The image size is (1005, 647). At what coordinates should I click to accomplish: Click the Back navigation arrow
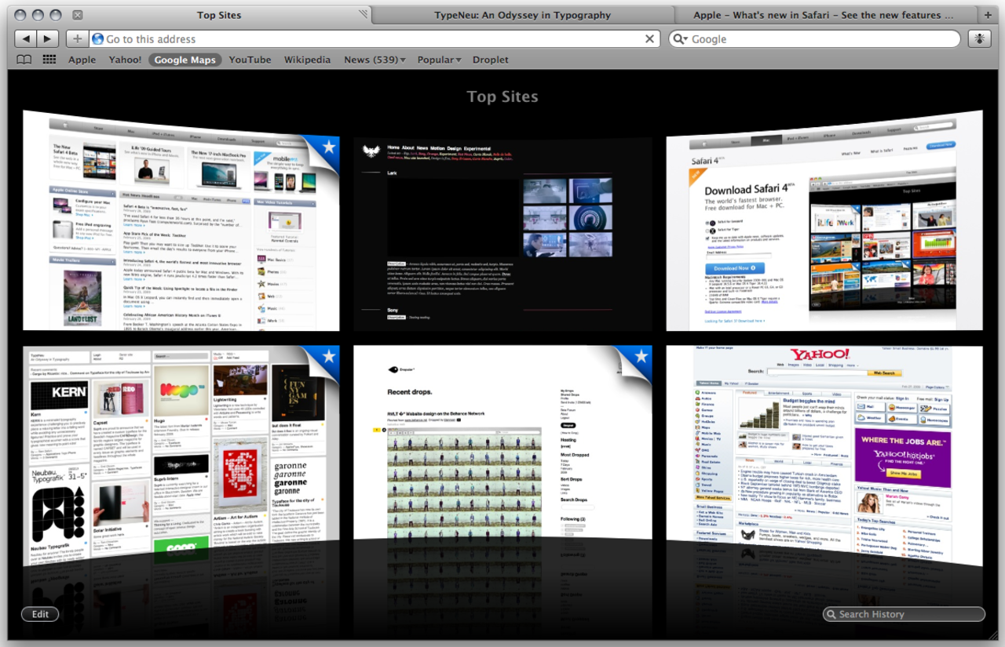(26, 39)
